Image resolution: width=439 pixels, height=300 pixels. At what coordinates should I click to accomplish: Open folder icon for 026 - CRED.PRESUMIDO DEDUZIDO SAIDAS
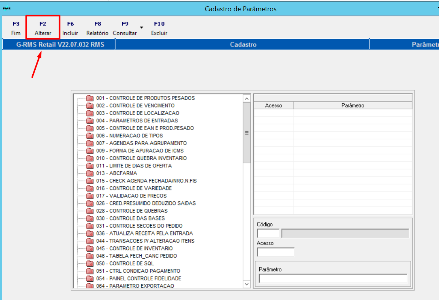pyautogui.click(x=90, y=203)
